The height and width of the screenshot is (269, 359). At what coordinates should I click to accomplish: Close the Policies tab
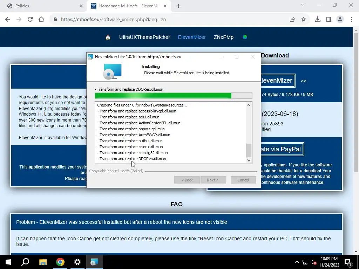coord(81,6)
